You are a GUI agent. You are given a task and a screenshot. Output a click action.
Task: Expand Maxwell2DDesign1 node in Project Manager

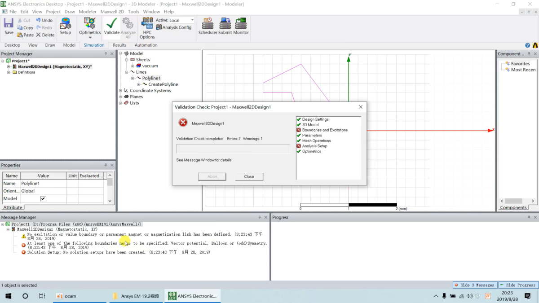click(9, 66)
